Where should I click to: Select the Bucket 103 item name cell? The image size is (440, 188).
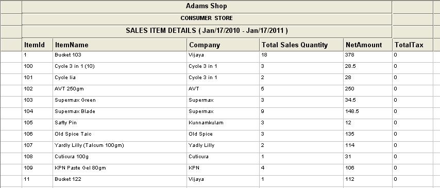click(x=120, y=57)
